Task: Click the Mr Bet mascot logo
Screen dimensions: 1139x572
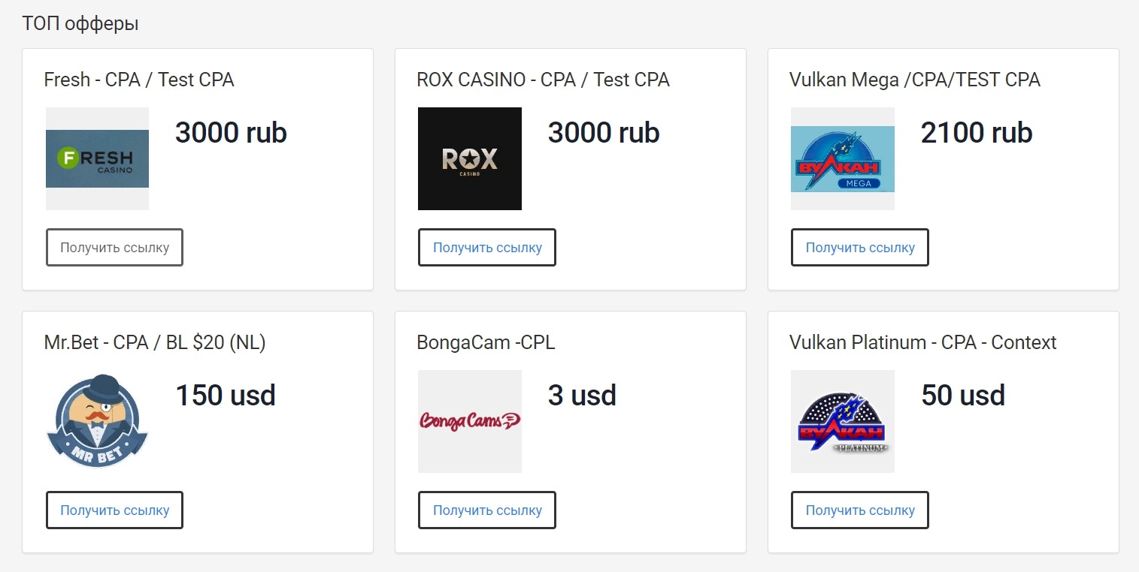Action: [97, 421]
